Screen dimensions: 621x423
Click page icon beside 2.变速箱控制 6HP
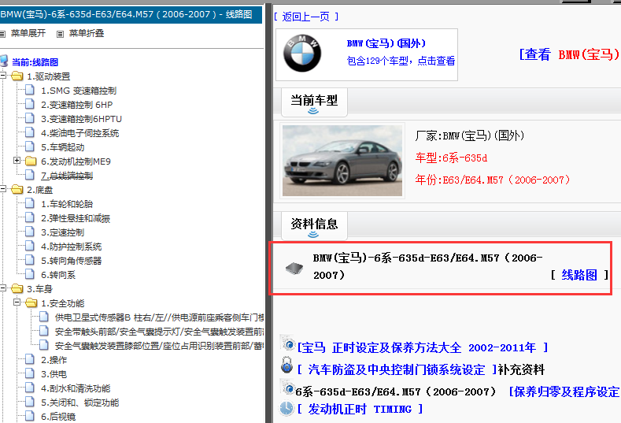30,104
